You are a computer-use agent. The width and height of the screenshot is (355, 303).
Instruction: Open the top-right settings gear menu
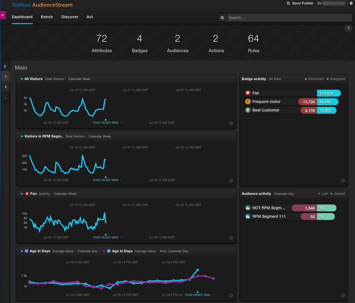coord(351,3)
